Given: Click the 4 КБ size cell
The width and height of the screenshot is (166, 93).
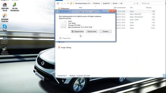Looking at the screenshot, I should (x=153, y=20).
